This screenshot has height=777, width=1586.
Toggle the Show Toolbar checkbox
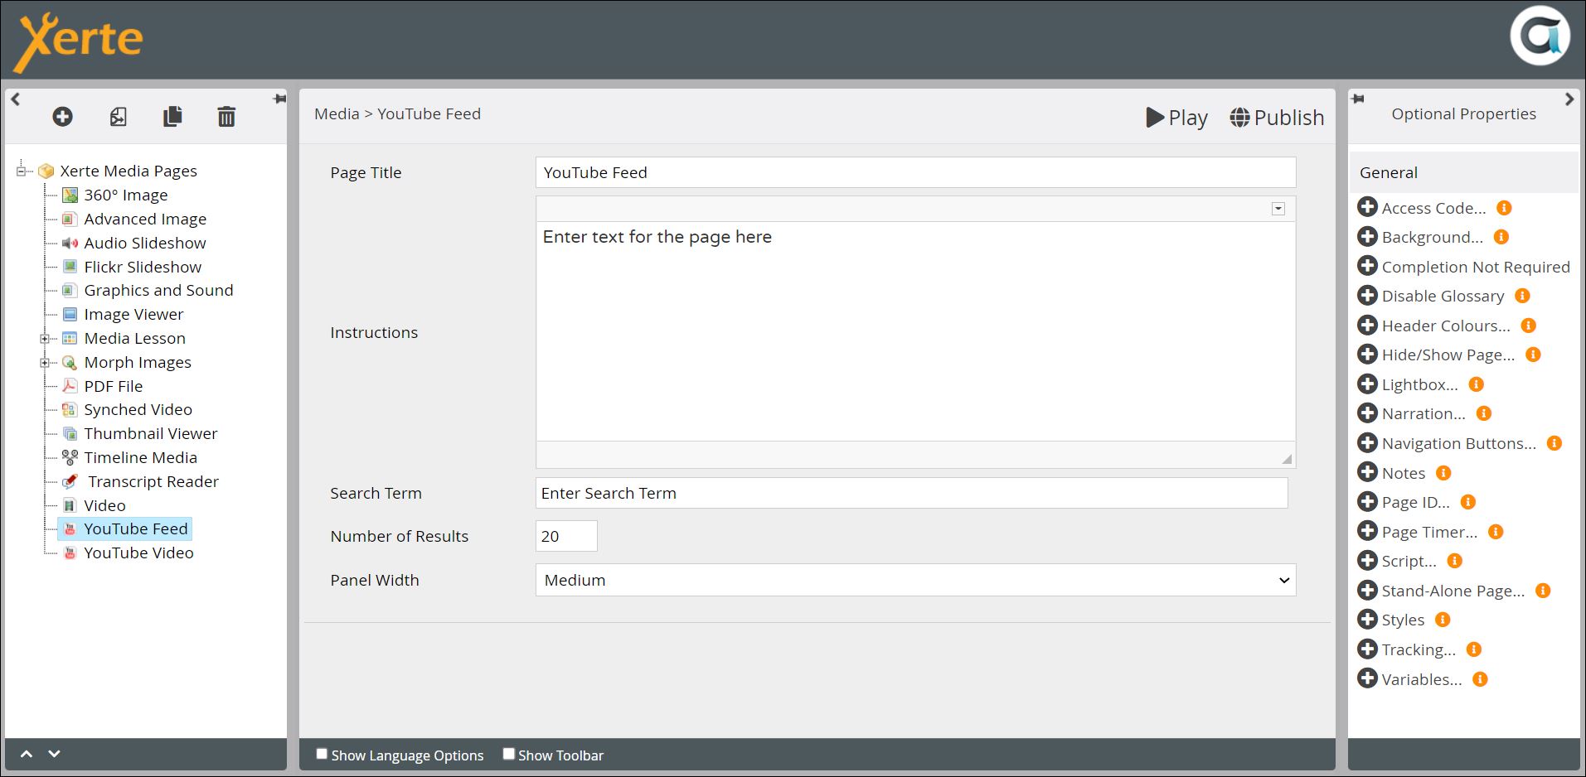pos(509,754)
